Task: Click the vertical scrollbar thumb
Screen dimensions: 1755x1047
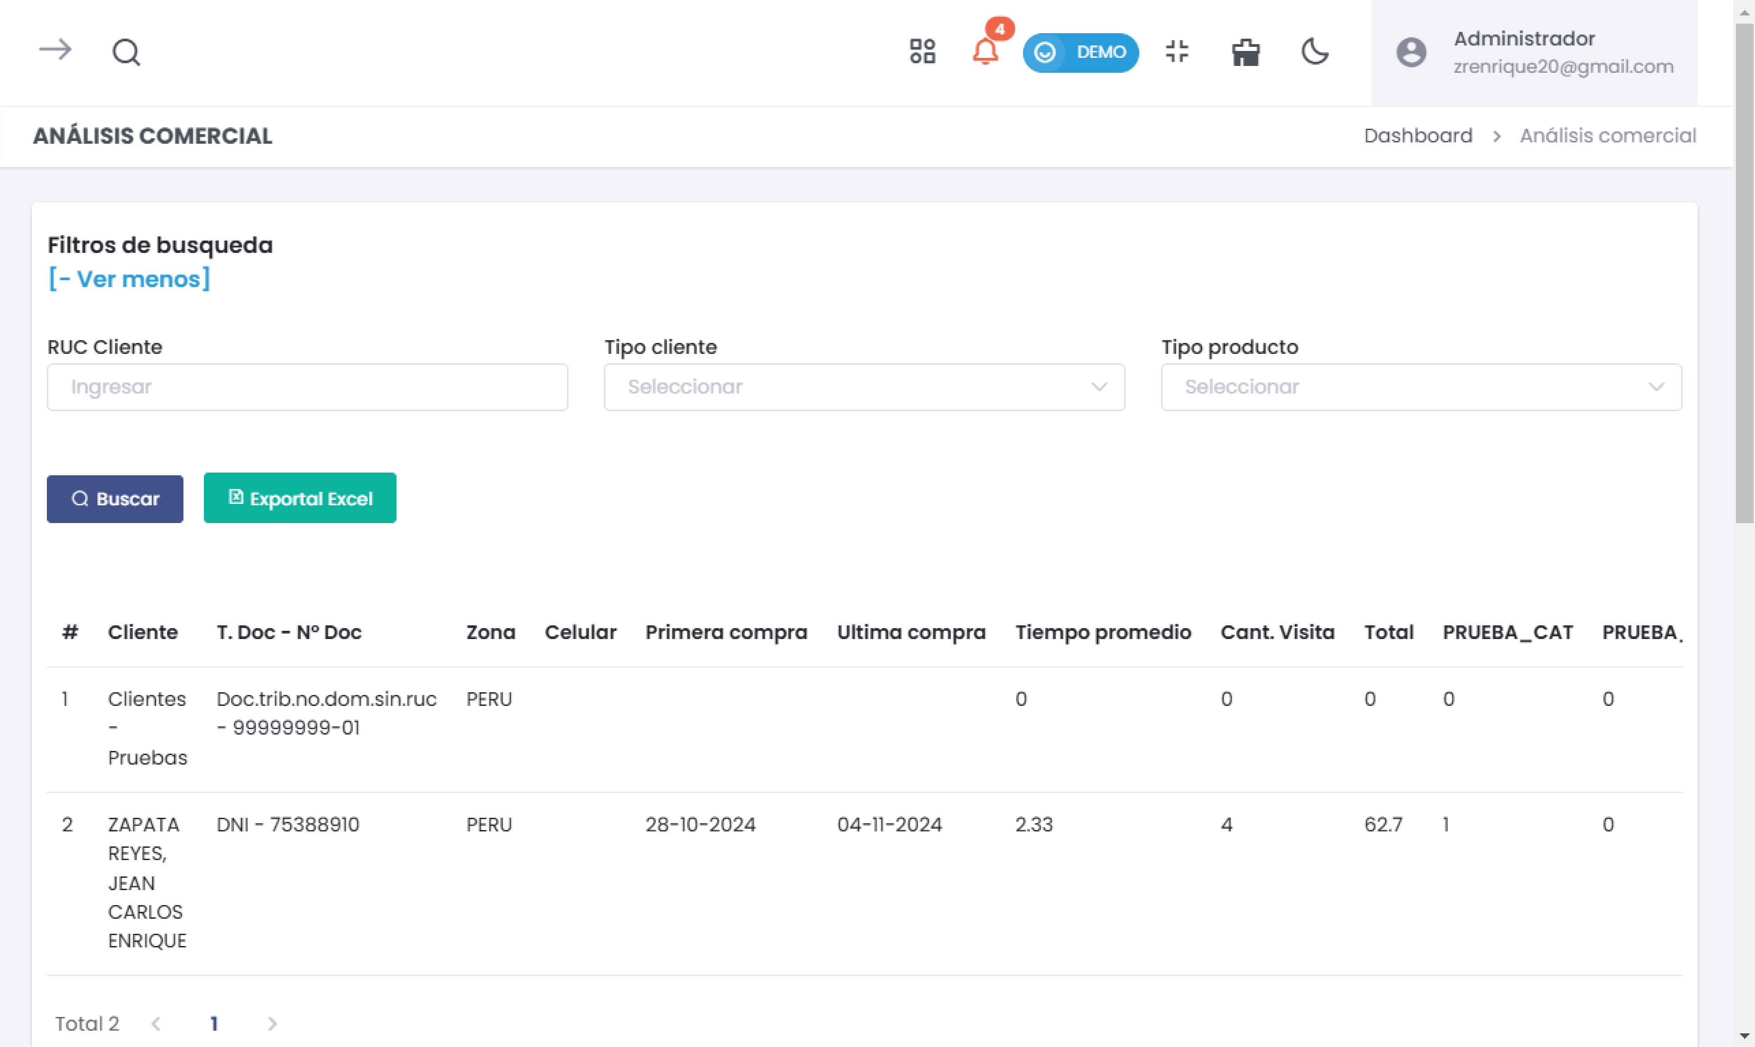Action: coord(1745,274)
